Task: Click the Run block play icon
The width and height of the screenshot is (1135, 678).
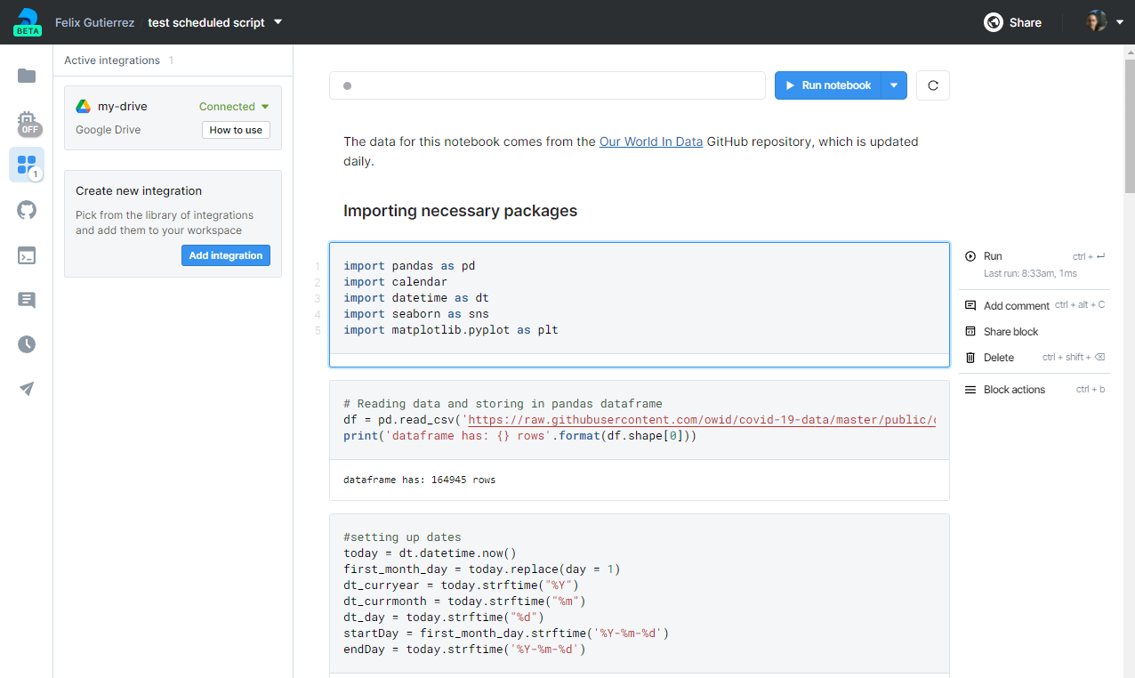Action: (970, 256)
